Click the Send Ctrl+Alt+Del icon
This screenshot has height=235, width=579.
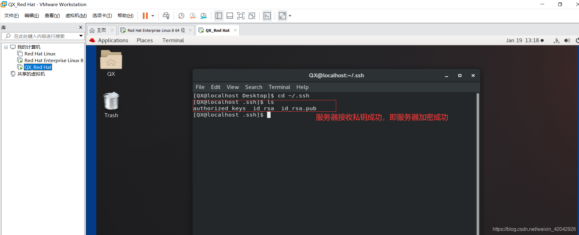tap(166, 16)
